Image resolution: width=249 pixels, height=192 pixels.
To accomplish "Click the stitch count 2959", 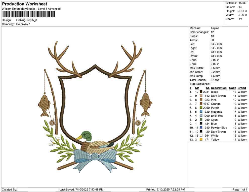I will pyautogui.click(x=206, y=108).
